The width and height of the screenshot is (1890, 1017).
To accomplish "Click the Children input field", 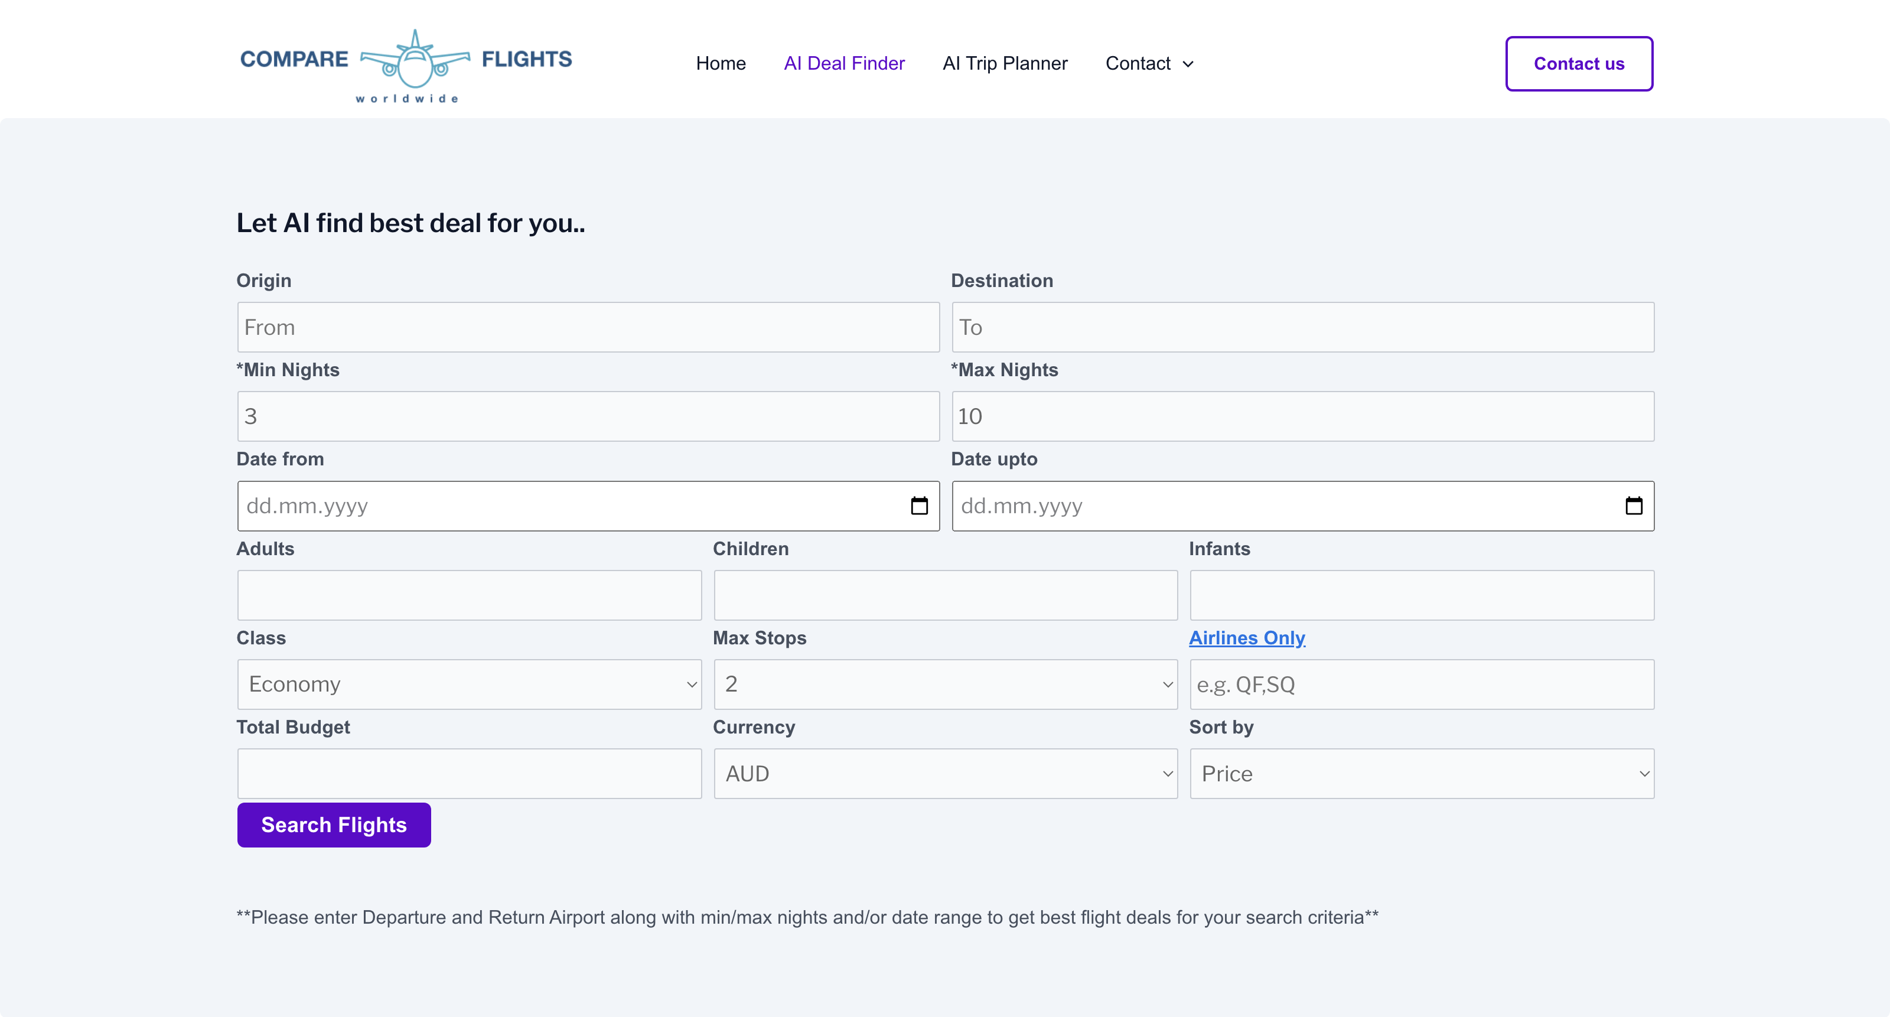I will [945, 595].
